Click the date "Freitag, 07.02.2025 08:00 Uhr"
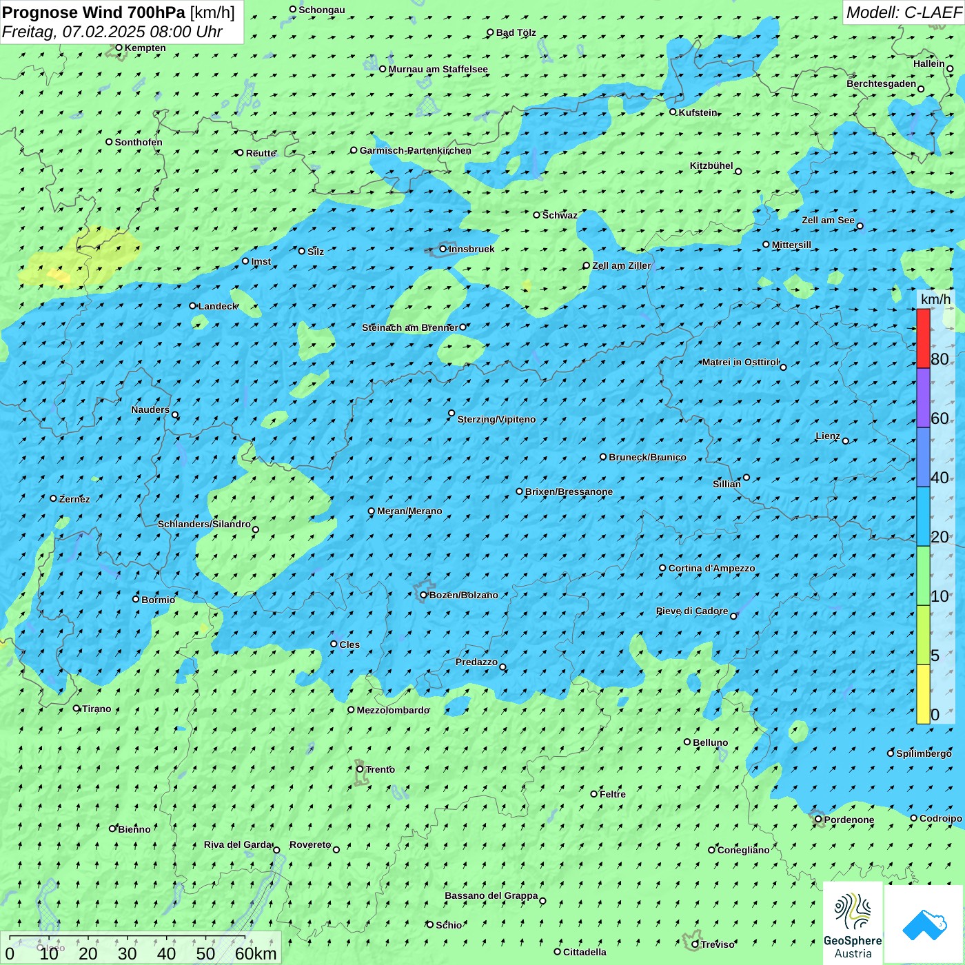This screenshot has height=965, width=965. coord(112,32)
